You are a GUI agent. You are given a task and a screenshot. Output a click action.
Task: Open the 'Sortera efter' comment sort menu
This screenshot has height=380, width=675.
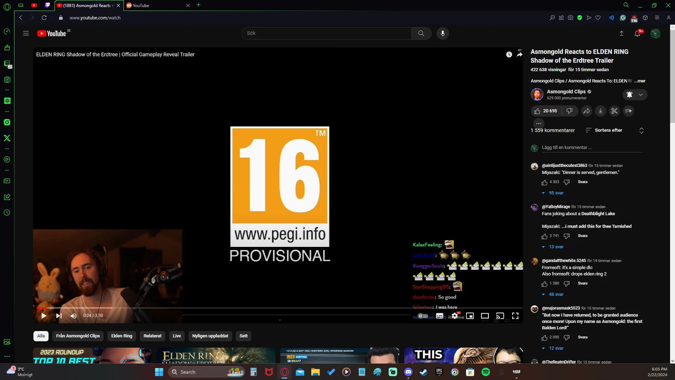604,130
